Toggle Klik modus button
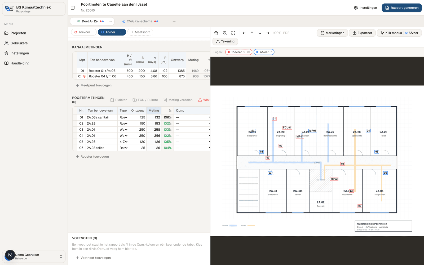Image resolution: width=424 pixels, height=265 pixels. point(391,33)
